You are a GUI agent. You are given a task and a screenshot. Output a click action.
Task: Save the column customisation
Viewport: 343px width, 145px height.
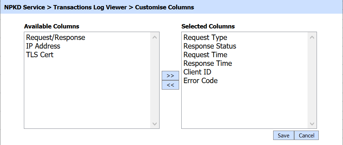(x=283, y=135)
